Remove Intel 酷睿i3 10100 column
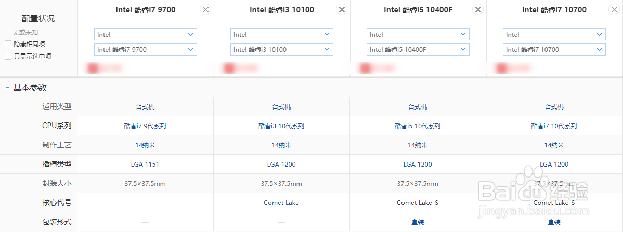 pos(342,10)
